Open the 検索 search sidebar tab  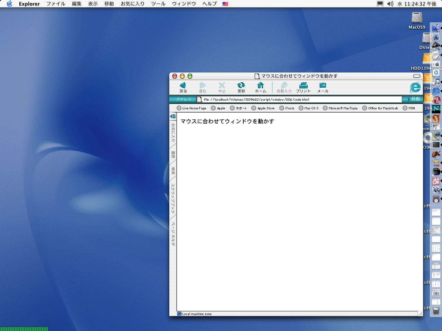[173, 171]
